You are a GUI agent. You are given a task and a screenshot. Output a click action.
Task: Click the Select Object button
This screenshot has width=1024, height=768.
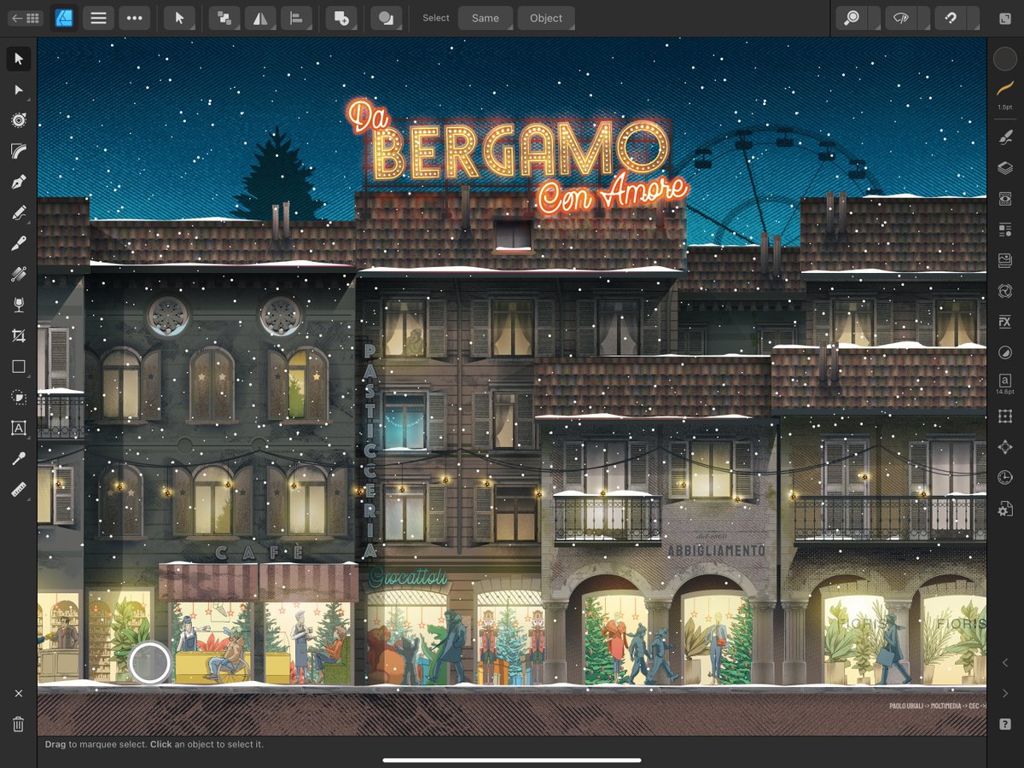click(x=546, y=18)
